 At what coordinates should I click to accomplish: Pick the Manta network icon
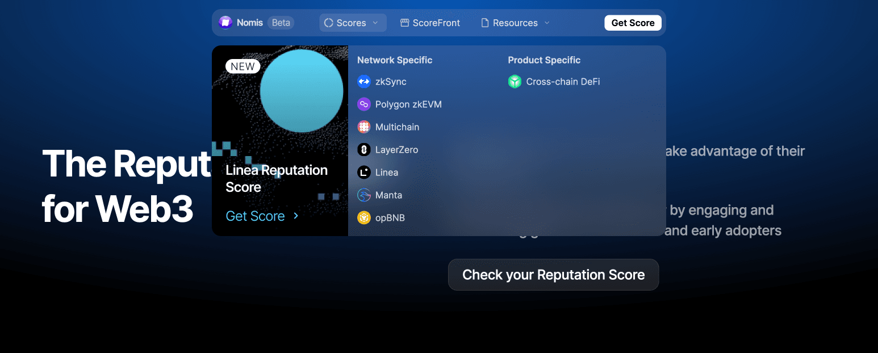point(364,195)
